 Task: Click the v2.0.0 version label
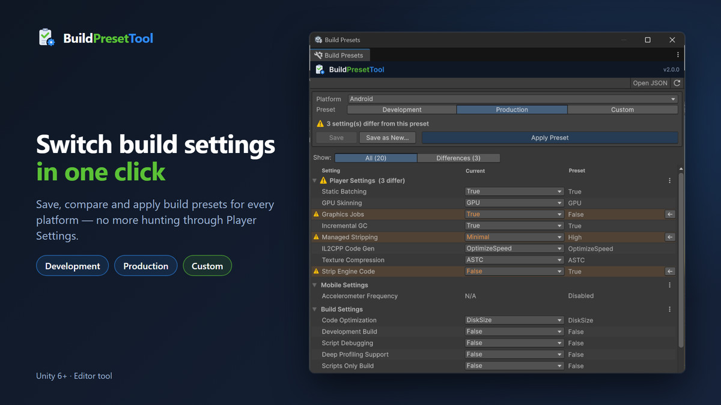tap(671, 70)
